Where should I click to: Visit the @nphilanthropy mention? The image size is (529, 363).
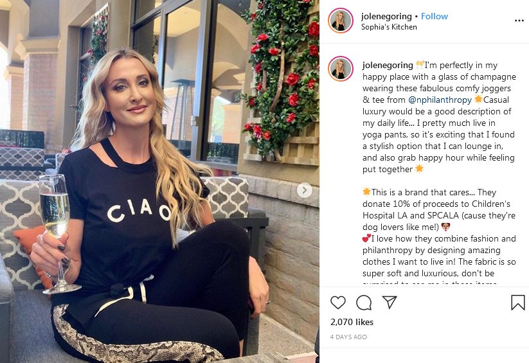point(440,100)
